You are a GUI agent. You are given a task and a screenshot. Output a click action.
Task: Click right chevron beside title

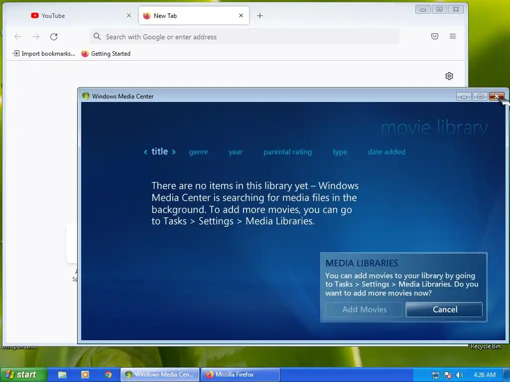pos(174,152)
